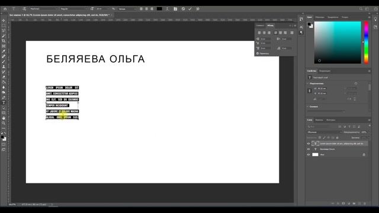
Task: Click the width field in Properties panel
Action: [x=322, y=88]
